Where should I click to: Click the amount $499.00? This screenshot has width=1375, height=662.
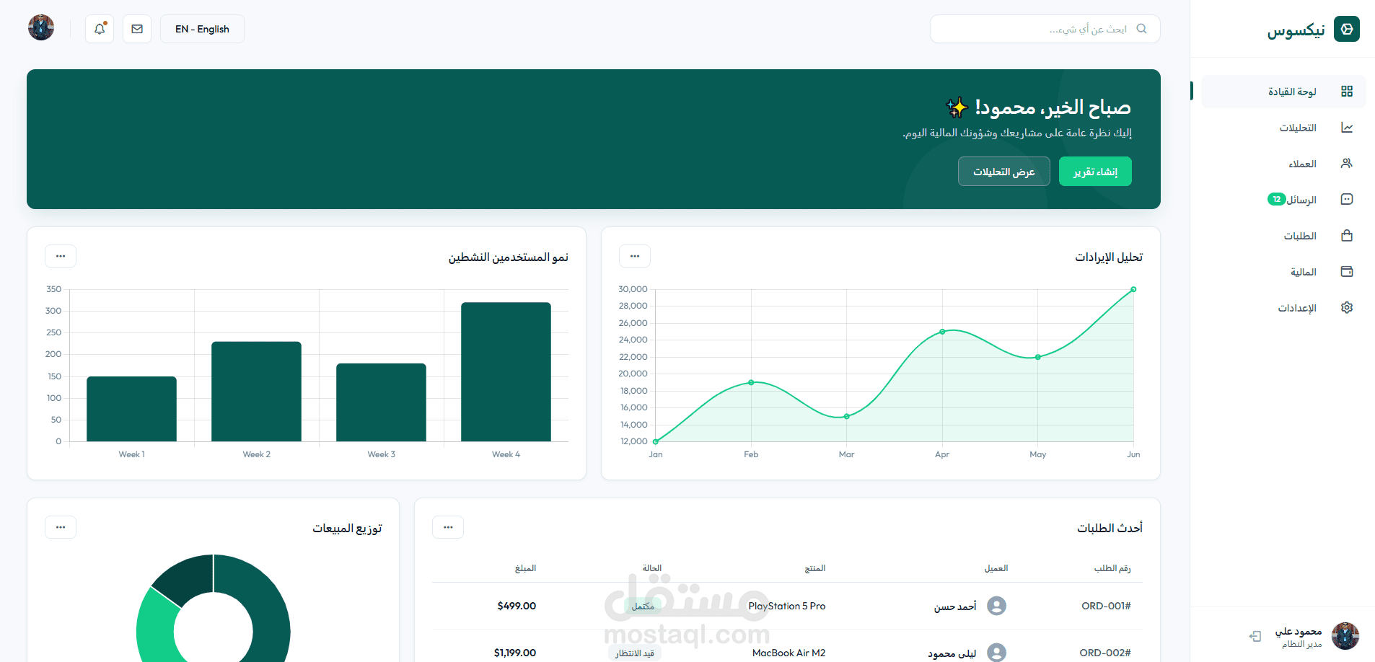517,606
